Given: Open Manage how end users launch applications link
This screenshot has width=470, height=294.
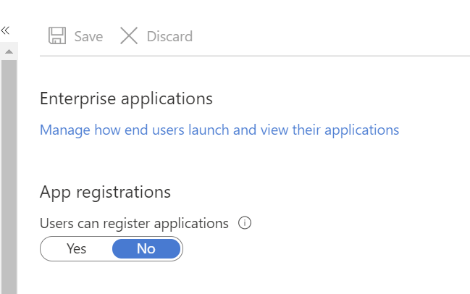Looking at the screenshot, I should pyautogui.click(x=219, y=130).
